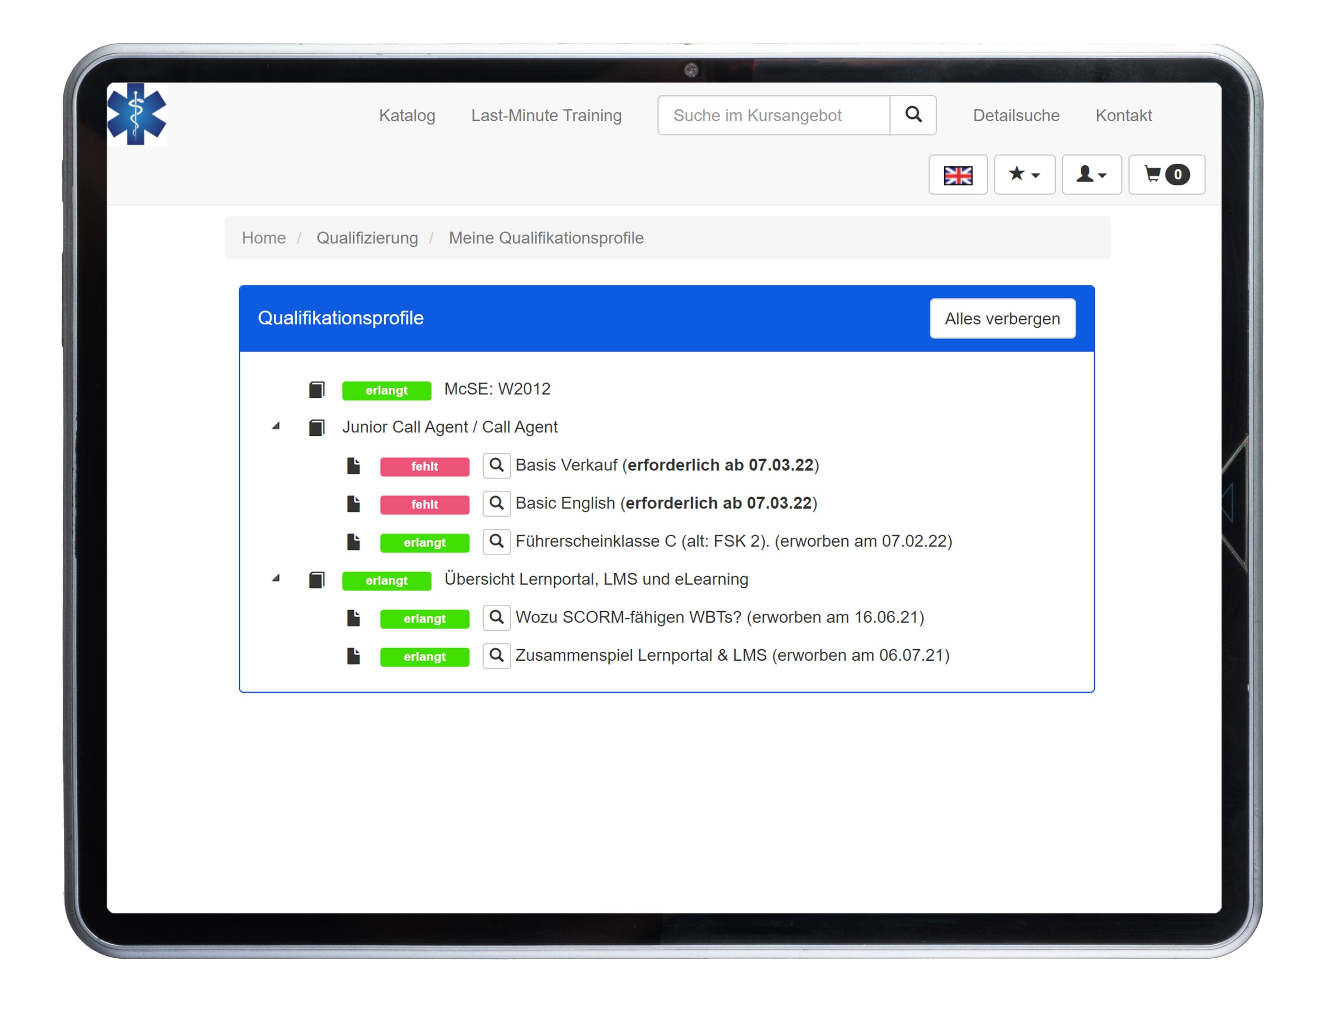
Task: Open the Katalog menu
Action: click(x=407, y=115)
